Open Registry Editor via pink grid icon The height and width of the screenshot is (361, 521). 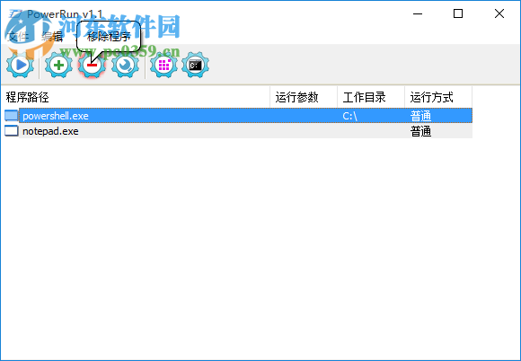pyautogui.click(x=163, y=65)
